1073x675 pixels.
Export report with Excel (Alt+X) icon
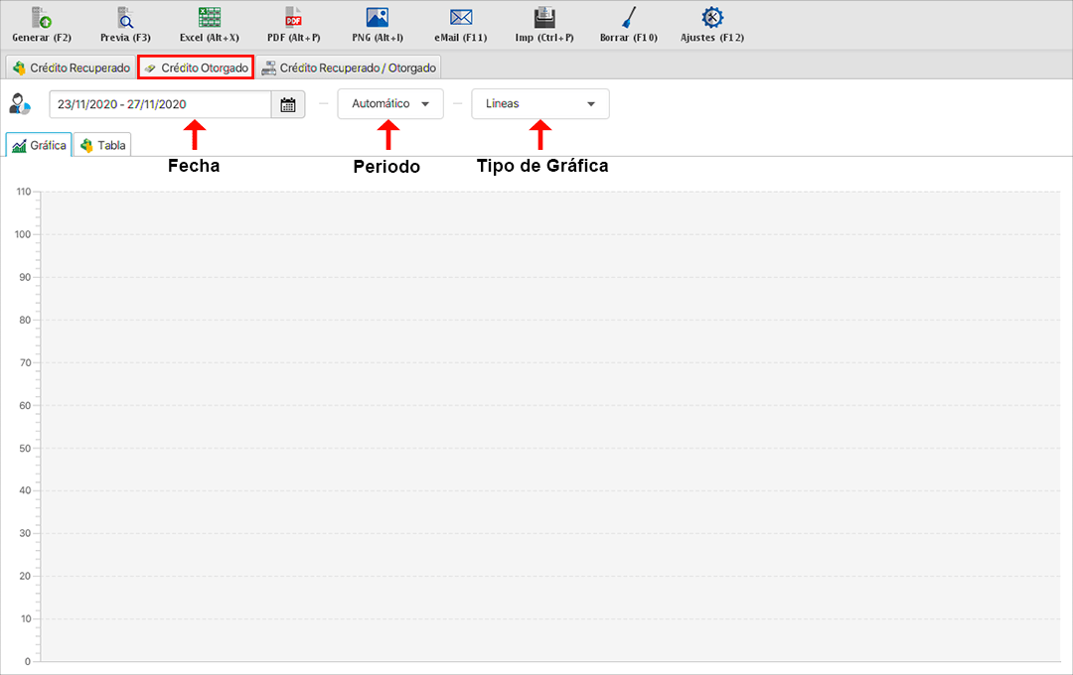pos(209,19)
